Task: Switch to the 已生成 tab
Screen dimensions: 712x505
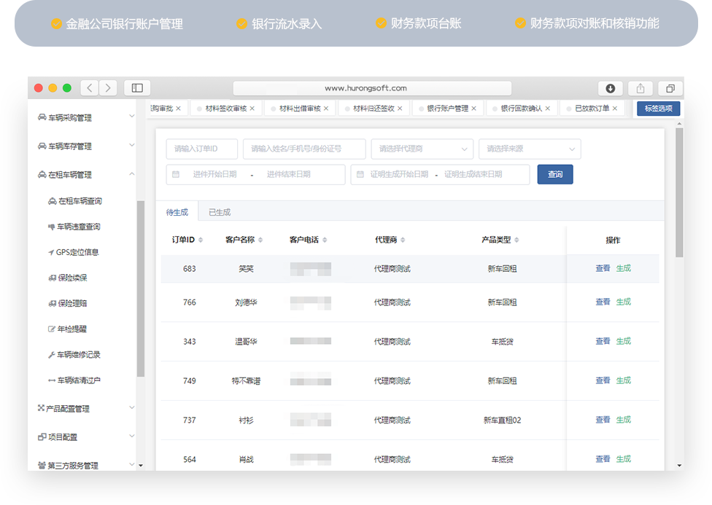Action: (220, 213)
